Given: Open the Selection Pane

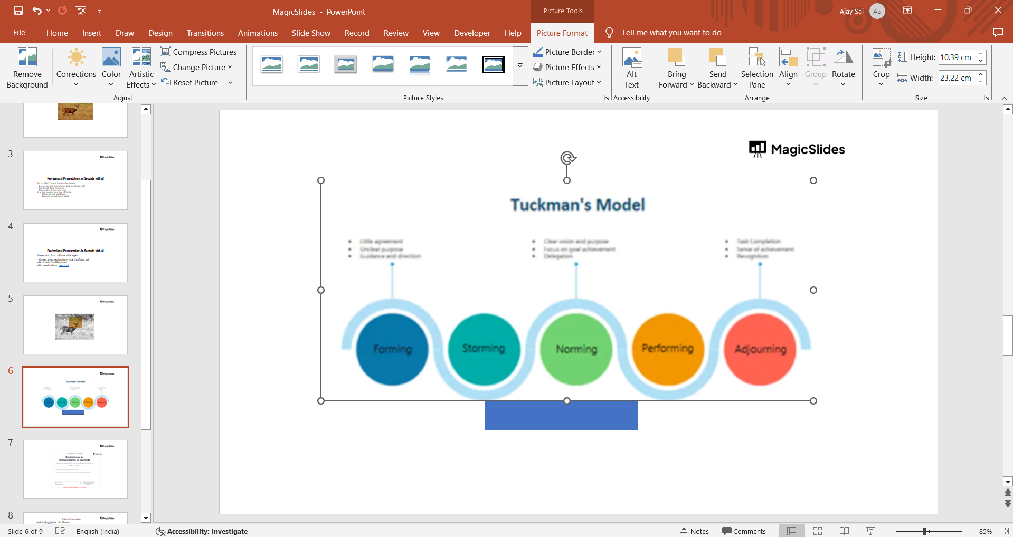Looking at the screenshot, I should click(x=756, y=69).
